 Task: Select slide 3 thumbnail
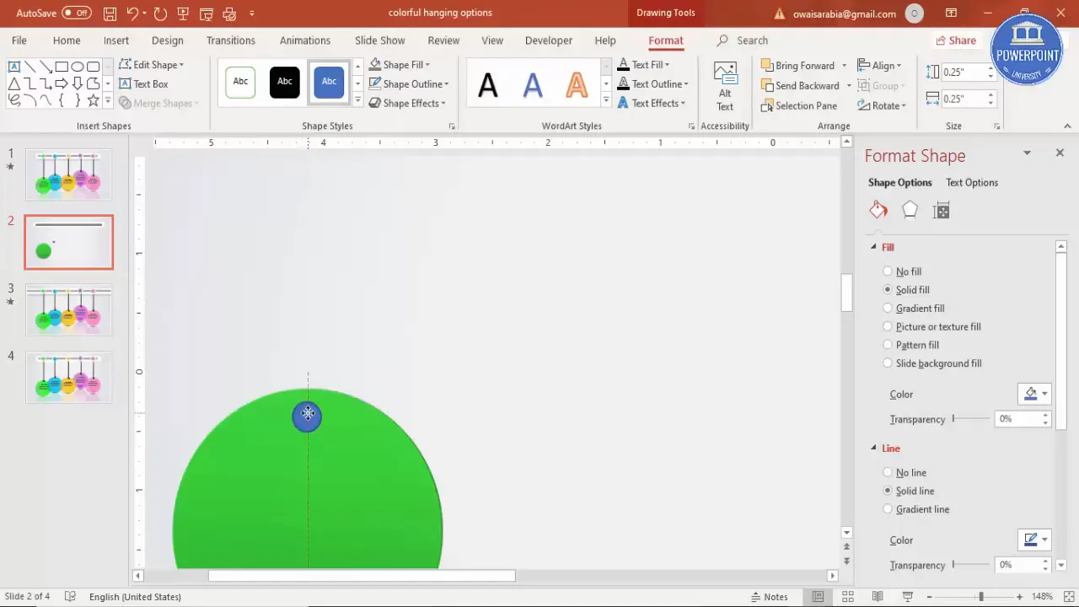pos(68,309)
